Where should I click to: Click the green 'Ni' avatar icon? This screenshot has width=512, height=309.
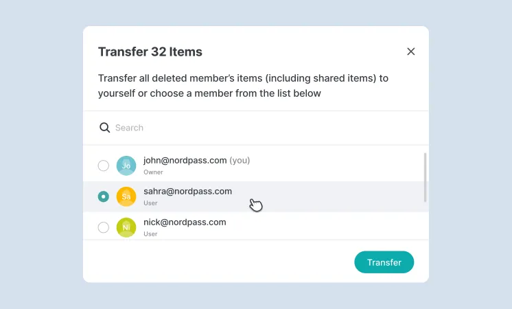(126, 227)
